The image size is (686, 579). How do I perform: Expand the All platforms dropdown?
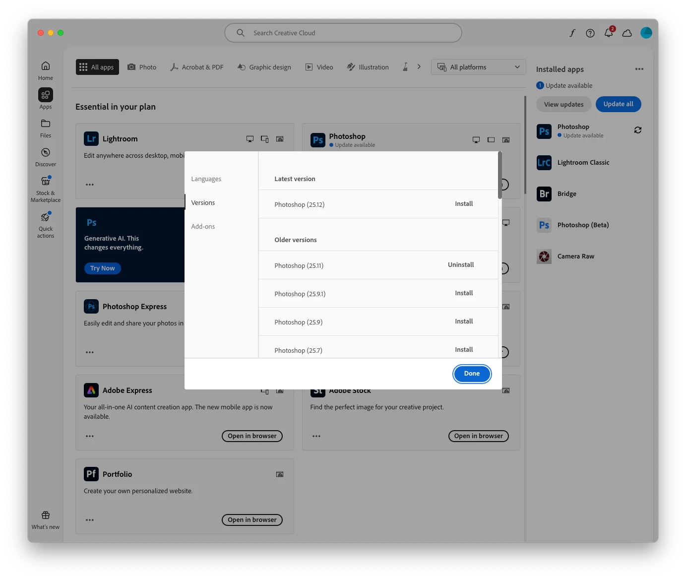coord(478,67)
